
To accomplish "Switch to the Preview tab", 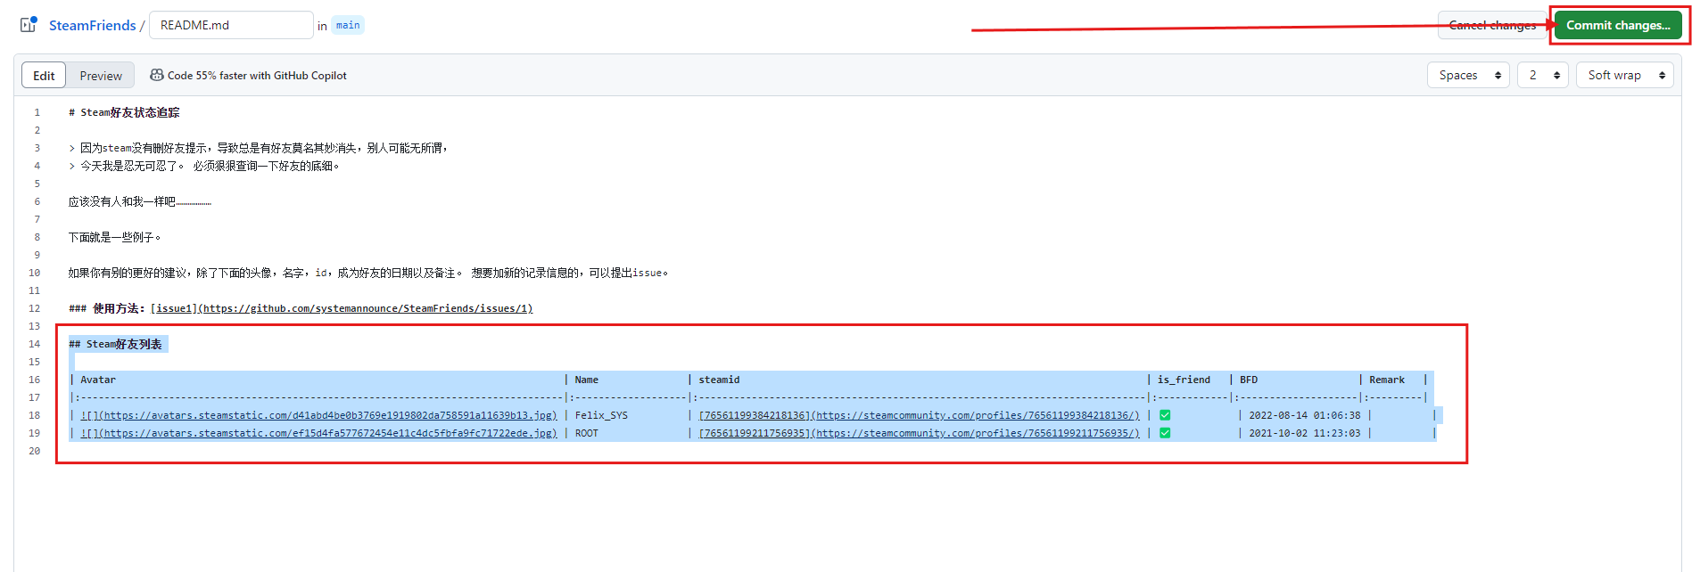I will pyautogui.click(x=101, y=76).
